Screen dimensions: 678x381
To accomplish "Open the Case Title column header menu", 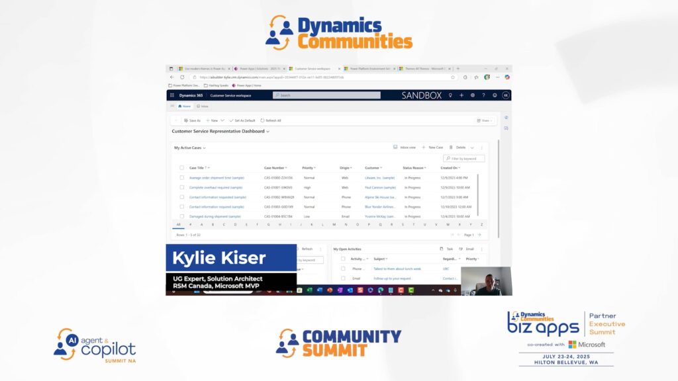I will (199, 167).
